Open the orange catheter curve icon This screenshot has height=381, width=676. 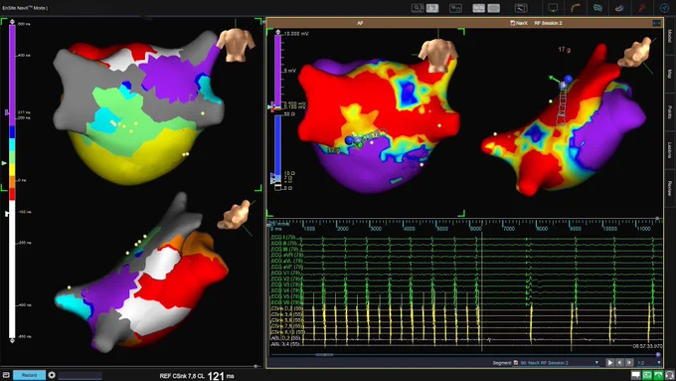(576, 8)
